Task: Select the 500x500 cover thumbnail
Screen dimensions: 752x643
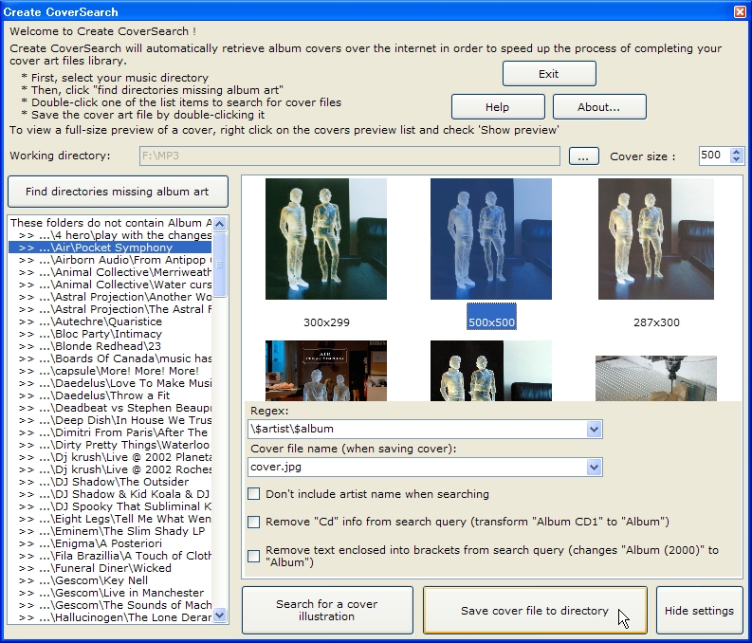Action: (491, 239)
